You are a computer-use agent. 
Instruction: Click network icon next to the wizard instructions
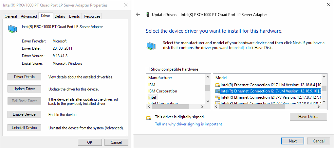(x=151, y=46)
